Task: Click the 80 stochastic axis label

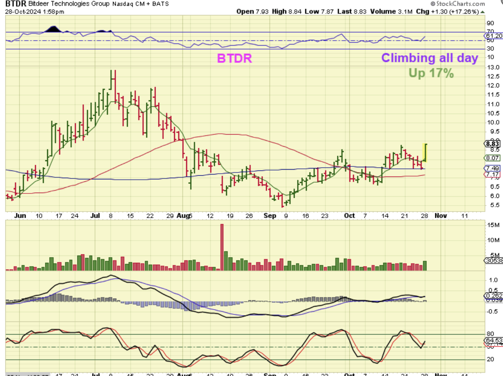Action: coord(491,334)
